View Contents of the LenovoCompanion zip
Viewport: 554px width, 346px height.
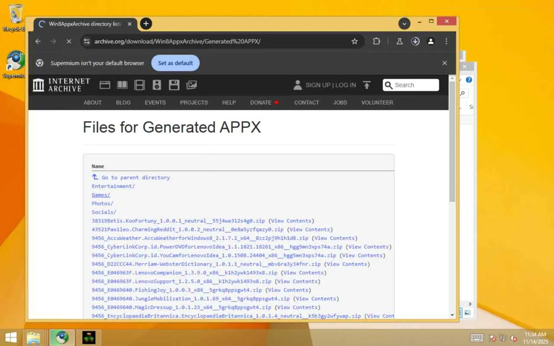(303, 272)
